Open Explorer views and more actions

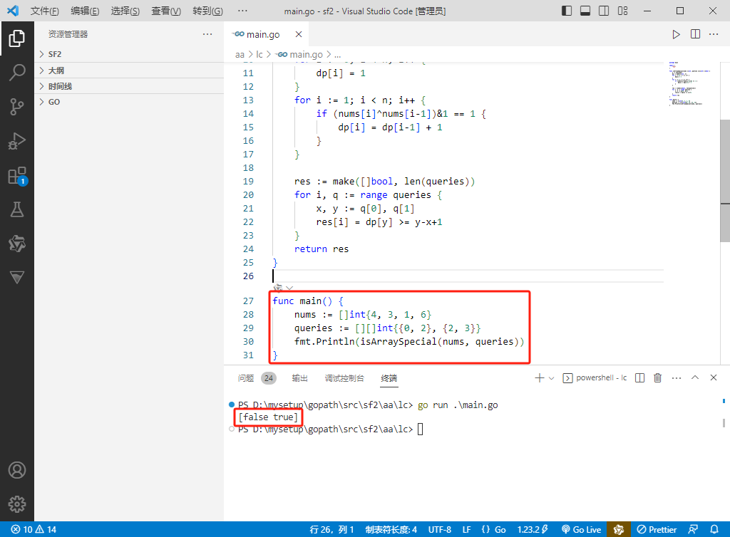[x=207, y=34]
